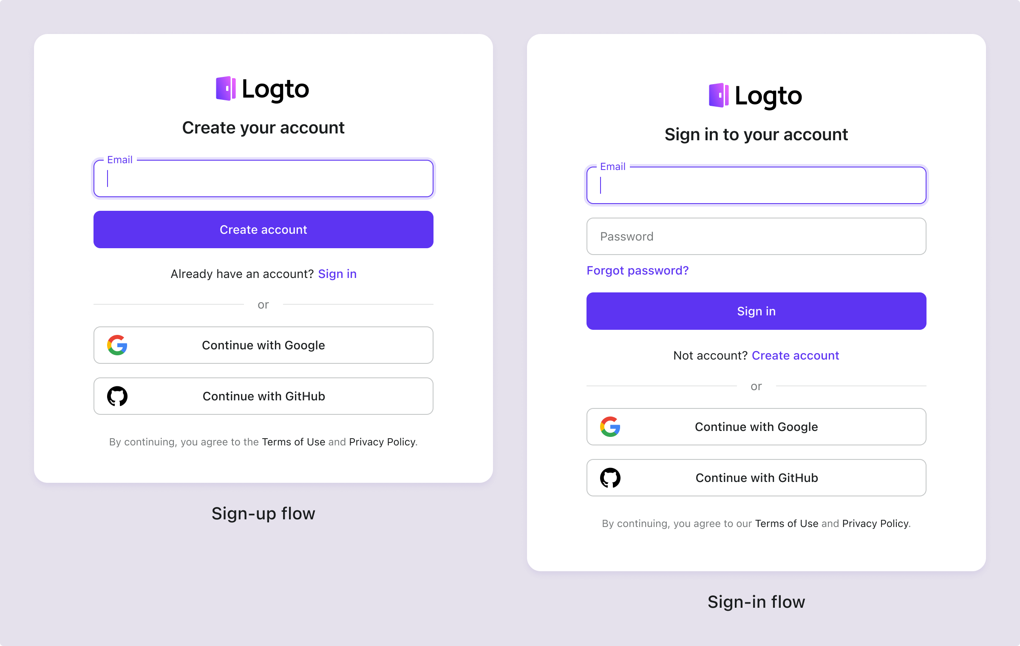Click the Email input field sign-up
Viewport: 1020px width, 646px height.
point(263,178)
